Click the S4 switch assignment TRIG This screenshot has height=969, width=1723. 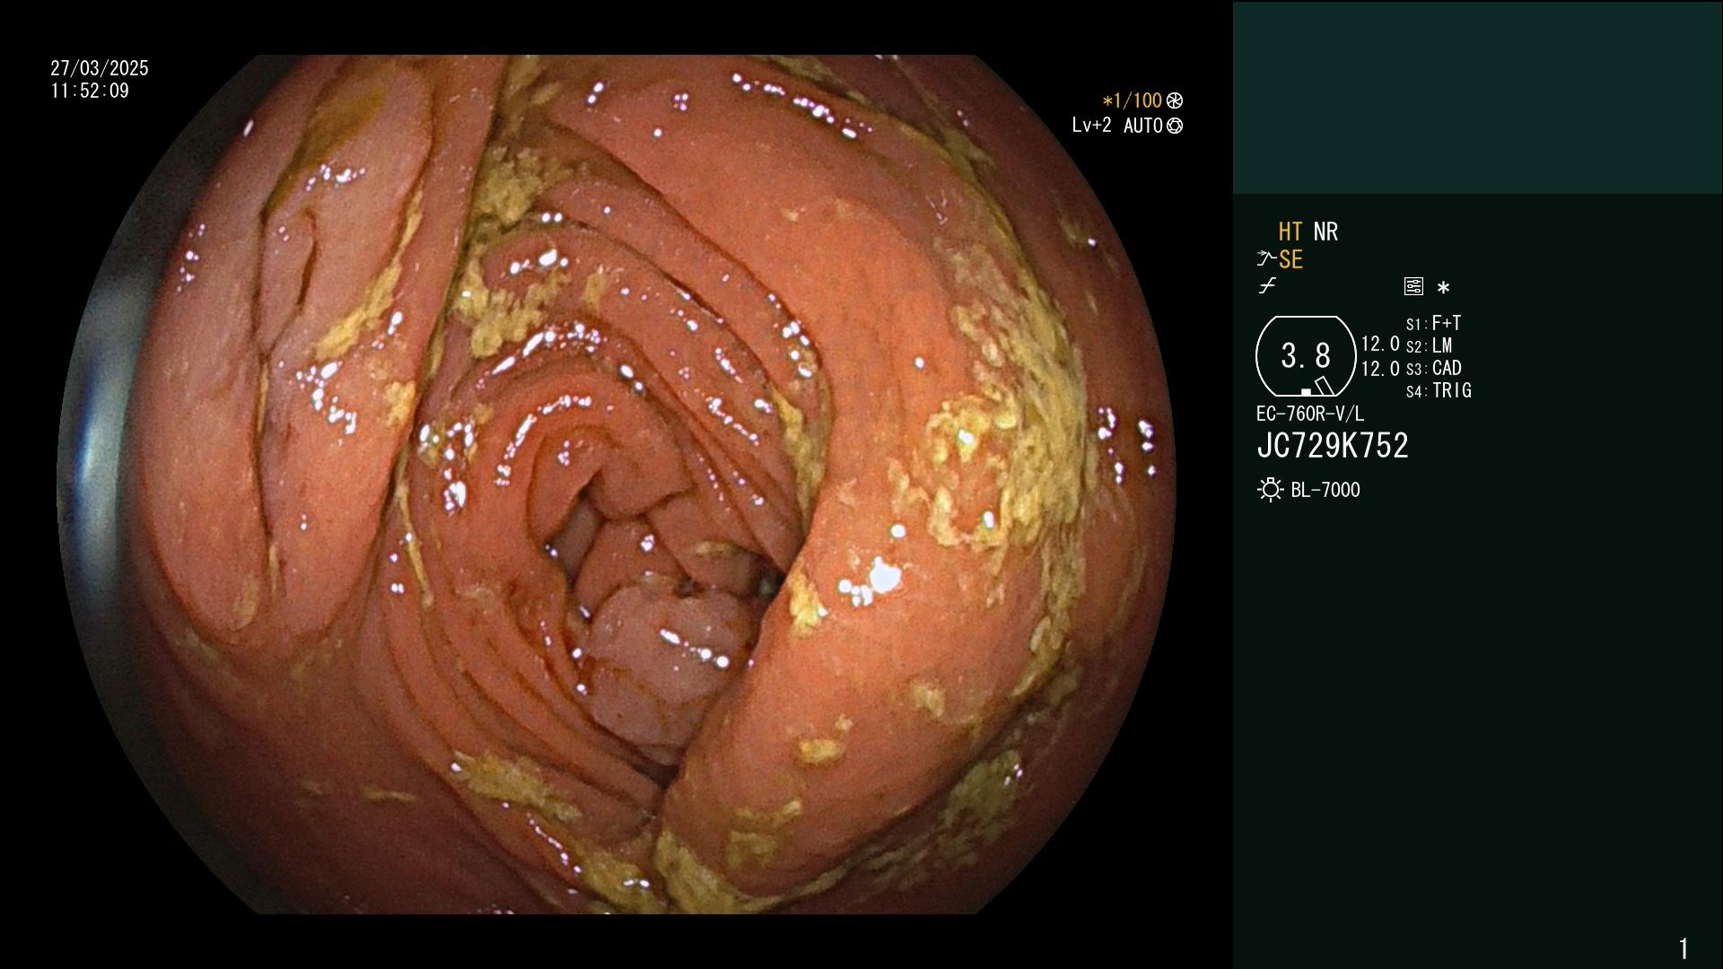[1439, 390]
